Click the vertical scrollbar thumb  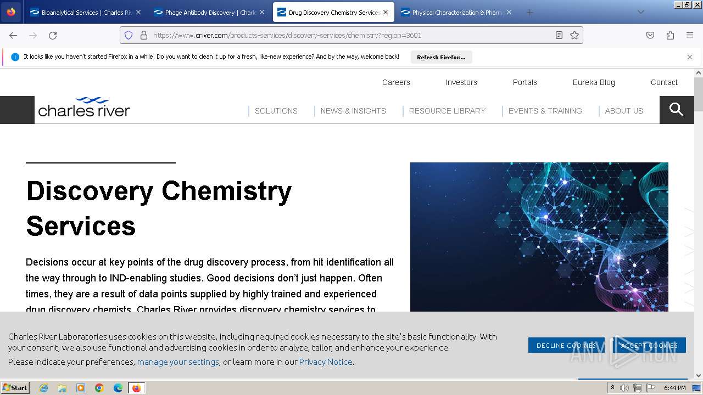point(699,94)
